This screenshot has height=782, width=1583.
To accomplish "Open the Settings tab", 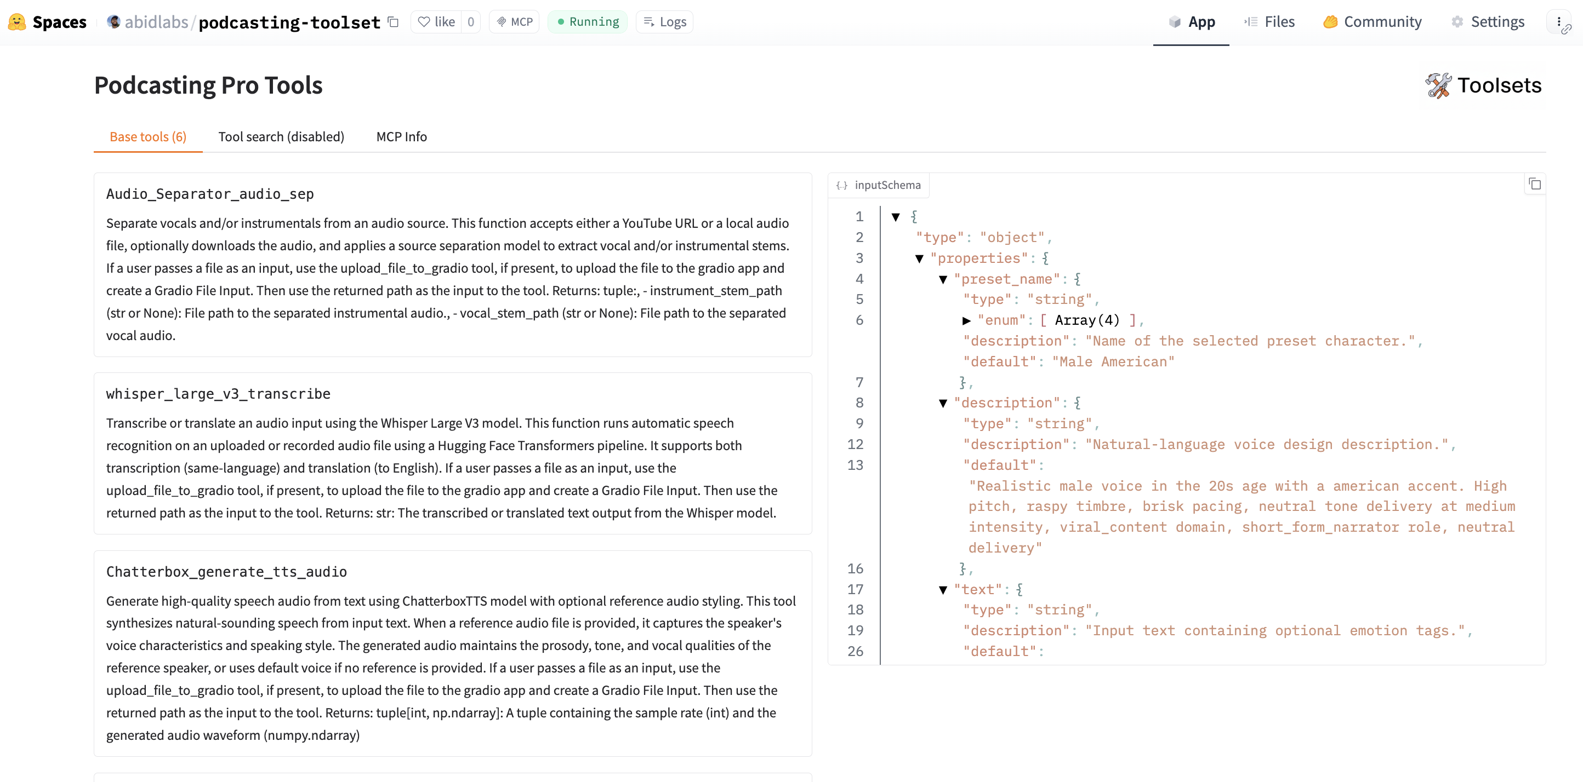I will pyautogui.click(x=1488, y=22).
